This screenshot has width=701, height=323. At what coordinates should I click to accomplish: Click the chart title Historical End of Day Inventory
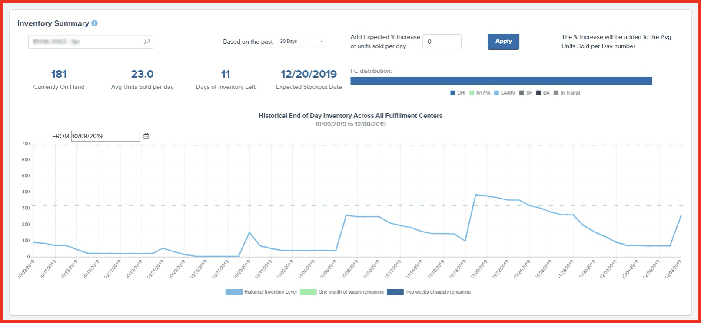pos(350,116)
